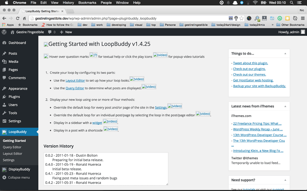This screenshot has height=191, width=307.
Task: Reload the current page
Action: coord(18,18)
